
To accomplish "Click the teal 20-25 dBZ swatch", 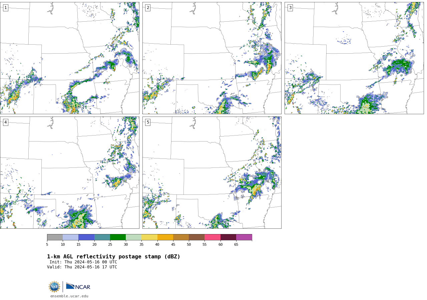I will [x=102, y=237].
